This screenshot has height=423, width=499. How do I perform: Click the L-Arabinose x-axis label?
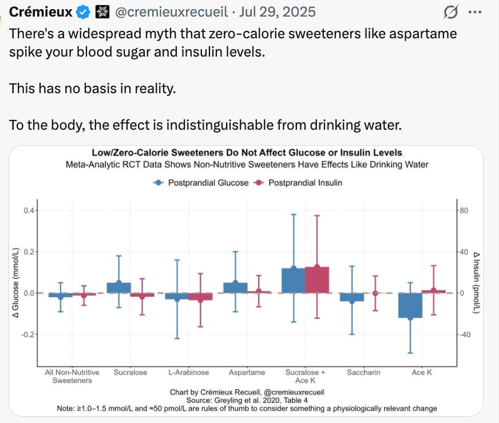point(188,372)
